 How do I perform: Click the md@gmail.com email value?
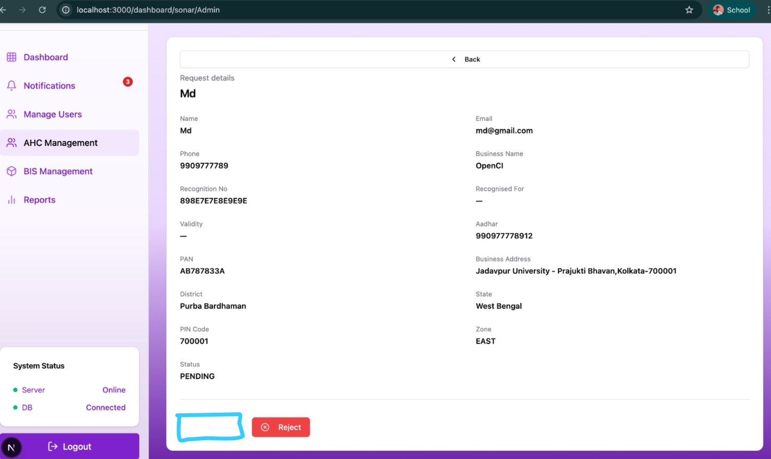click(x=504, y=131)
